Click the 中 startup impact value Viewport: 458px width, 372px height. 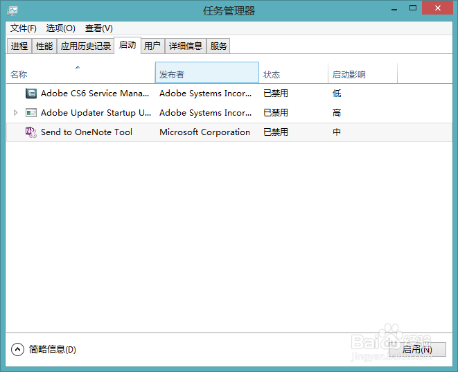coord(337,132)
